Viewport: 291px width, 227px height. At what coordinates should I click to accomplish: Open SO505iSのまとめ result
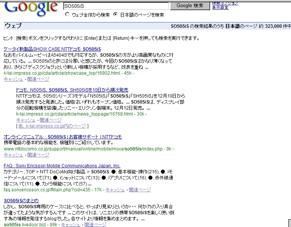click(x=21, y=200)
